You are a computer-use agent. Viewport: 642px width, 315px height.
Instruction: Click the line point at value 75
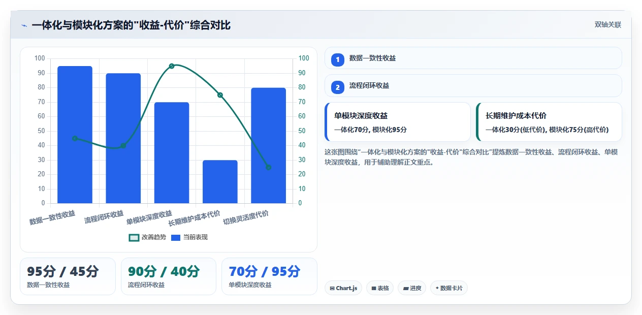pyautogui.click(x=220, y=95)
